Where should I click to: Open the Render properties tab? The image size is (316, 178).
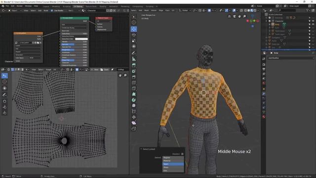point(264,65)
